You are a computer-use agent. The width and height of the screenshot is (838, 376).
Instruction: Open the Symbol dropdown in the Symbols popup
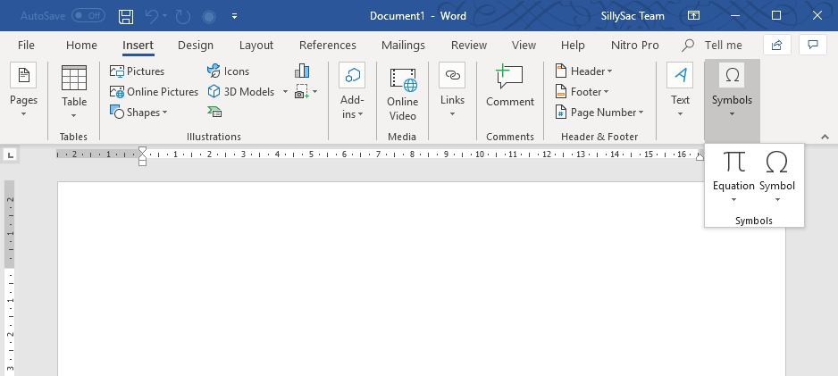coord(777,198)
